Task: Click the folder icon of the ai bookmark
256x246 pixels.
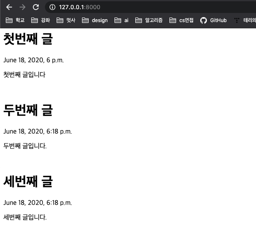Action: click(x=118, y=20)
